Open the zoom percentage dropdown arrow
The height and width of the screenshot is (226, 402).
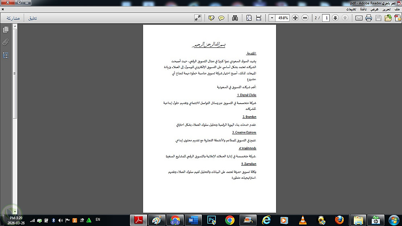(272, 18)
